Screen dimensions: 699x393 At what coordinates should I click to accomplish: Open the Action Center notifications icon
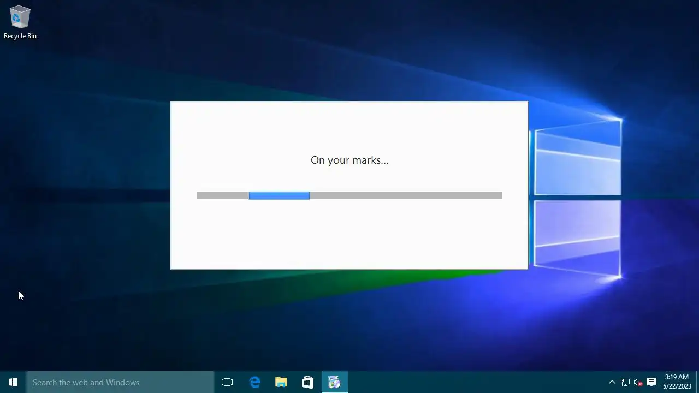(651, 382)
